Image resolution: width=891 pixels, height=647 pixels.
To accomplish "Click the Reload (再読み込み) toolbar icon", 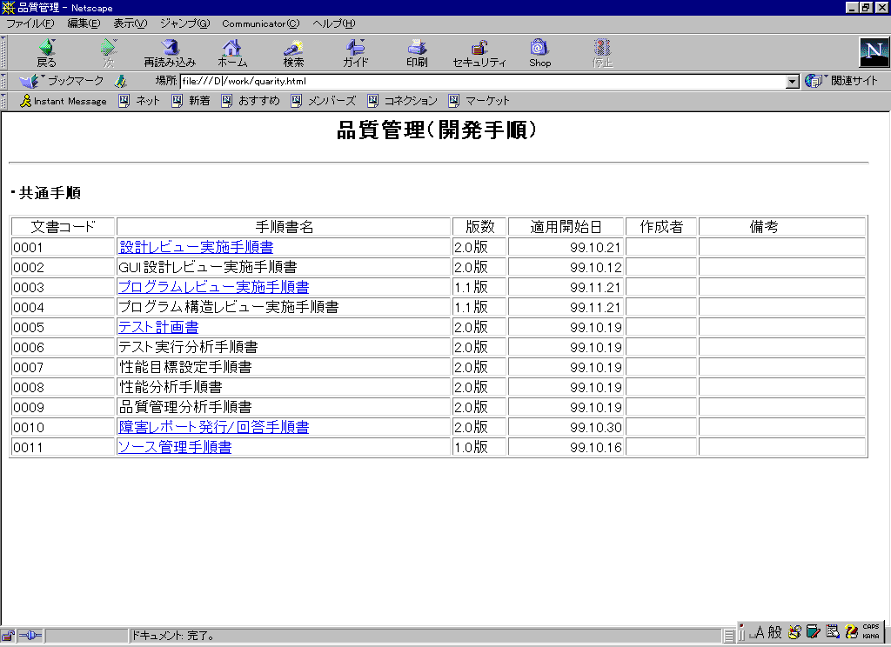I will tap(170, 52).
